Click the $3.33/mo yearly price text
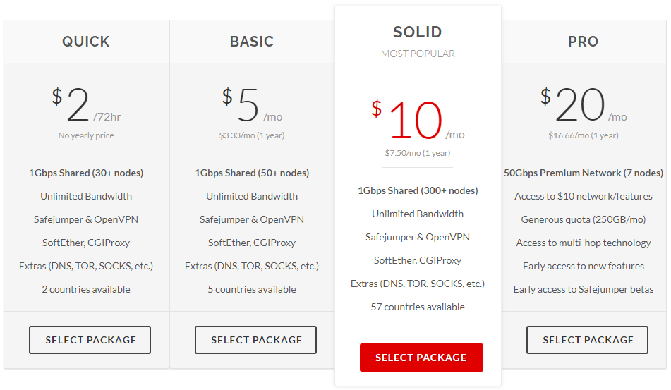Screen dimensions: 671x390 coord(252,135)
